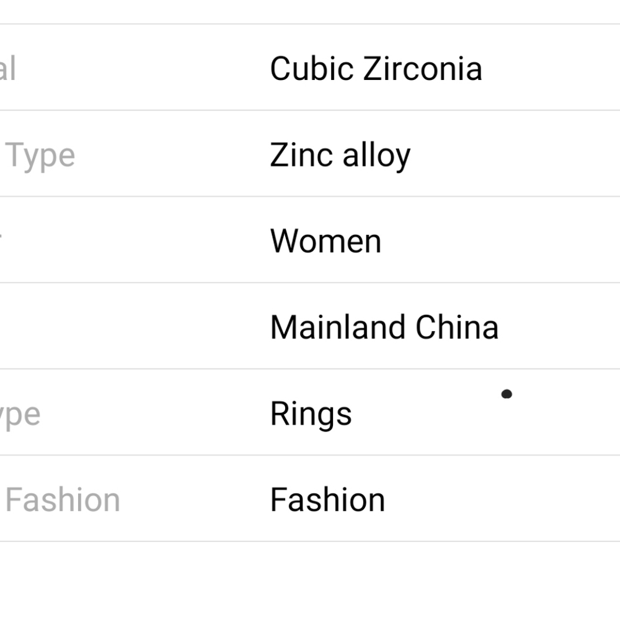Select the Mainland China value

tap(384, 327)
